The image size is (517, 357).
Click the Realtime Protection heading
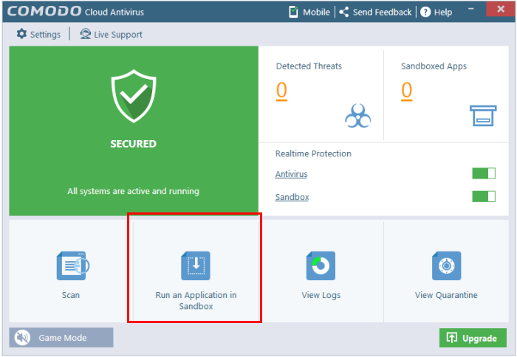(313, 153)
